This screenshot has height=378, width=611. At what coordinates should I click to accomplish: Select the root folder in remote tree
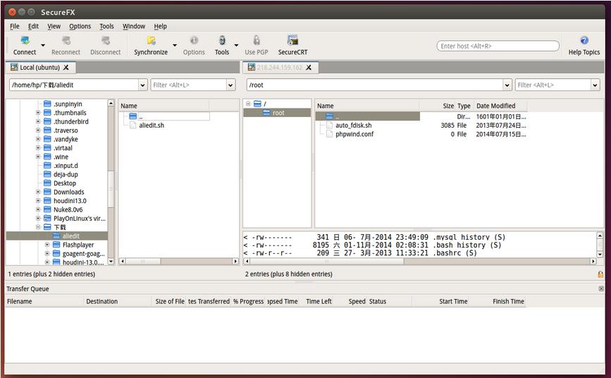tap(278, 113)
